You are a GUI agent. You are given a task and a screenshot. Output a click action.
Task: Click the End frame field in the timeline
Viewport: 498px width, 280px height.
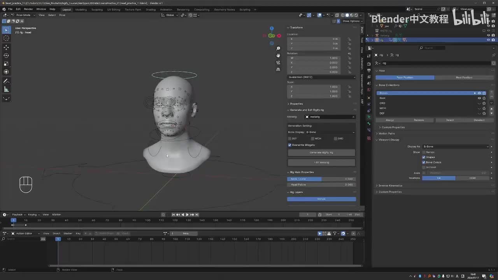pos(353,215)
